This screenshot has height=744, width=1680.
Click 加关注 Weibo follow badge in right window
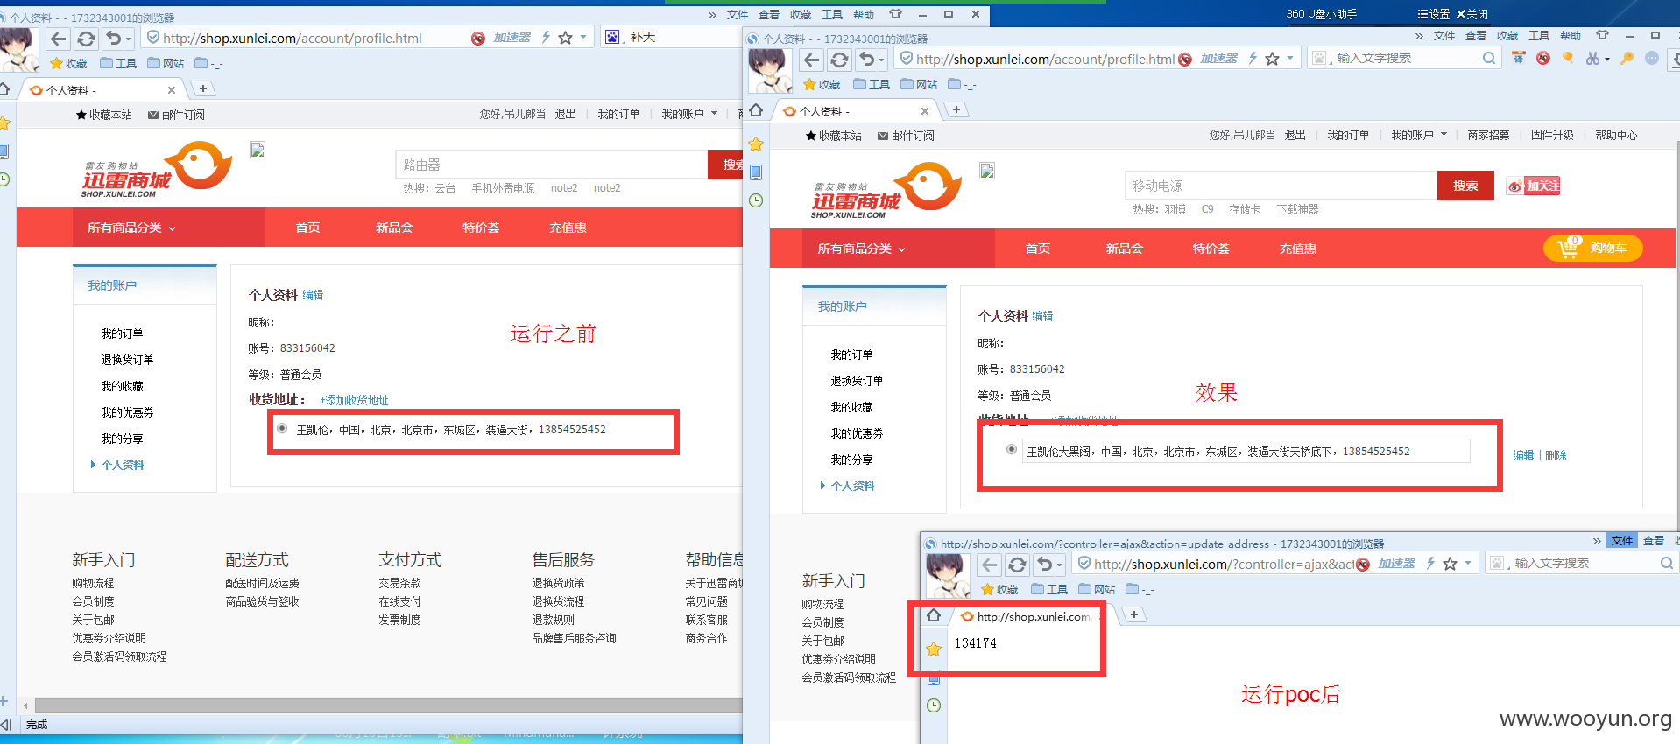(1533, 186)
